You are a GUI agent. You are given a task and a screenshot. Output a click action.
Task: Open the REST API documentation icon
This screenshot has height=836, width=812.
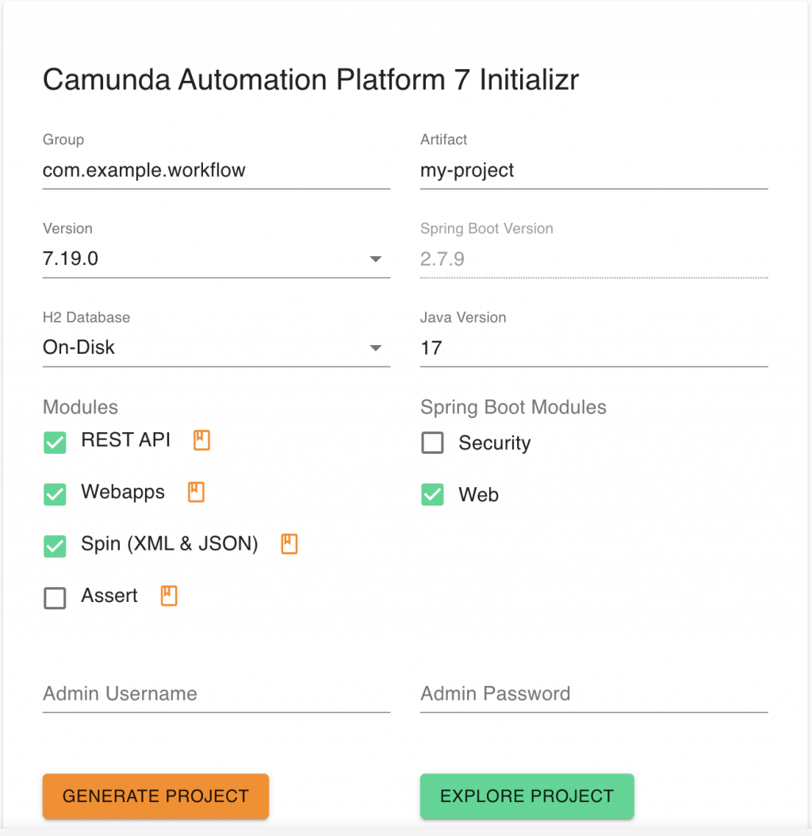pyautogui.click(x=202, y=440)
